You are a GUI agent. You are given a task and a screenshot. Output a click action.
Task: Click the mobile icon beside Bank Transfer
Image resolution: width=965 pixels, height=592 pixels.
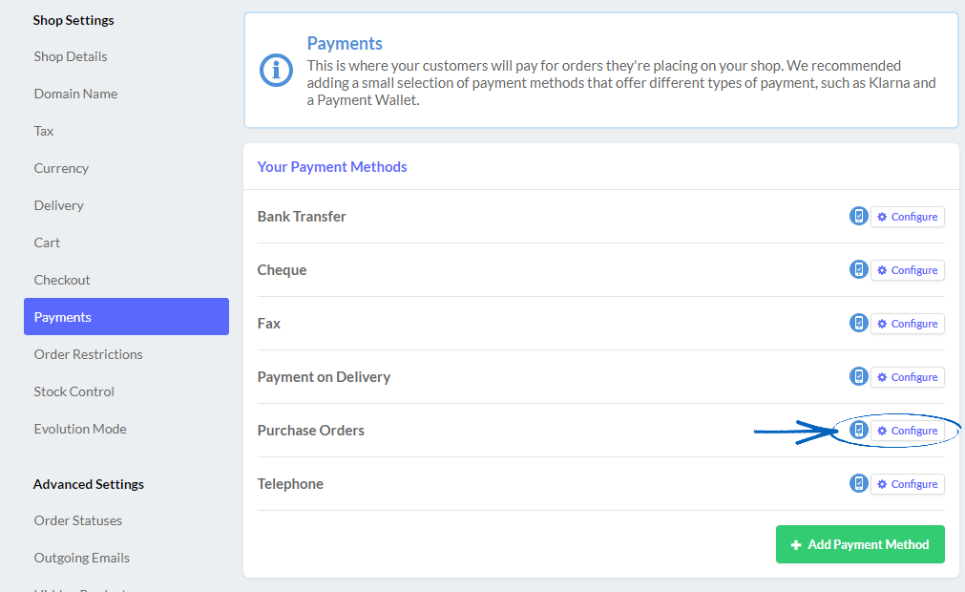tap(858, 216)
